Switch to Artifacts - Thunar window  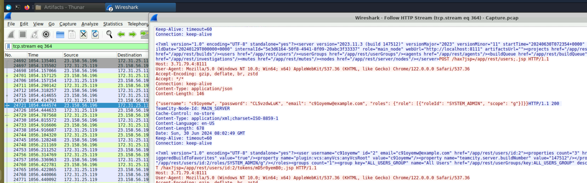tap(60, 7)
